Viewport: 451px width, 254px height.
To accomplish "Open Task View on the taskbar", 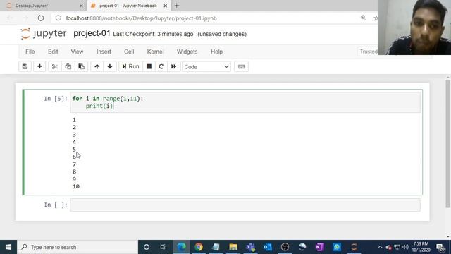I will tap(163, 247).
